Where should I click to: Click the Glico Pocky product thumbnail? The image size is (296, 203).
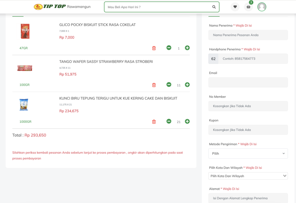tap(25, 31)
